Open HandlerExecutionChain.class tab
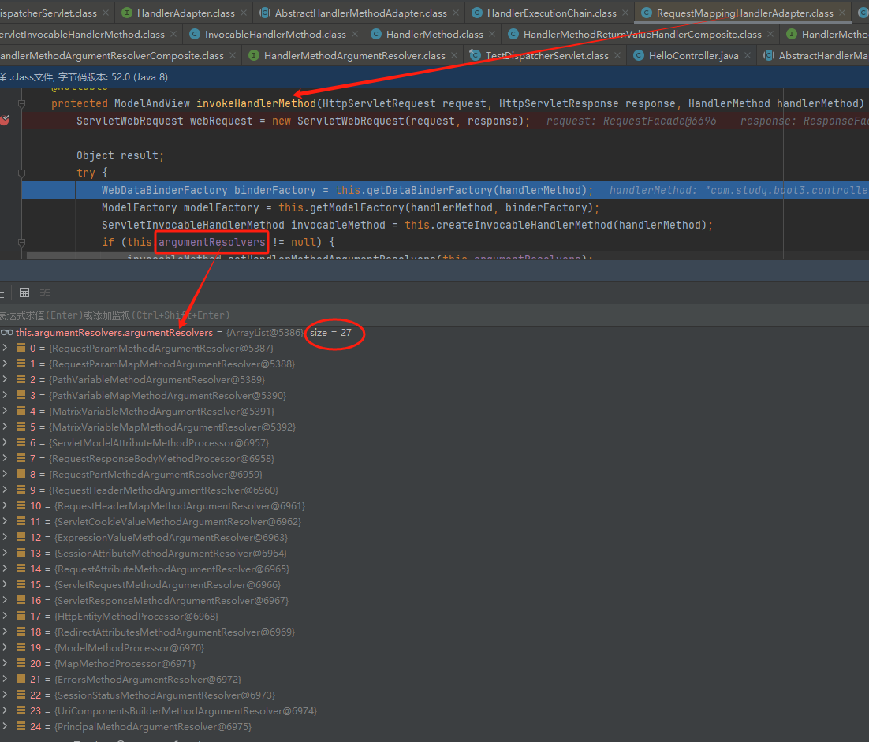 point(551,13)
